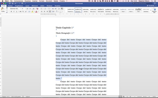Click the Paste (Incolla) clipboard icon
Viewport: 158px width, 98px height.
click(x=2, y=9)
